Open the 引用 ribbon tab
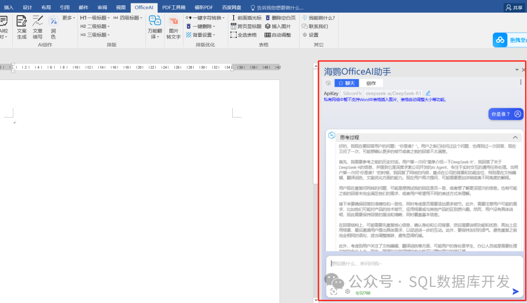Screen dimensions: 527x303 click(x=64, y=7)
